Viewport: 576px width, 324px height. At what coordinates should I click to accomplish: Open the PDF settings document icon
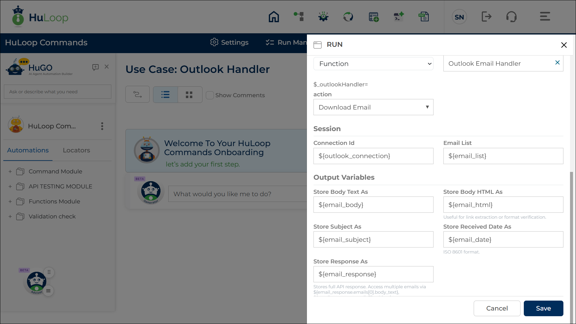[x=424, y=17]
